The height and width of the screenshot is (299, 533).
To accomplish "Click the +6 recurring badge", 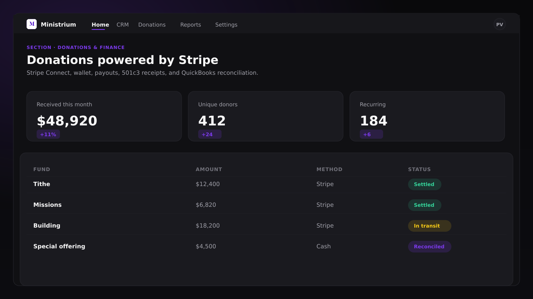I will 371,134.
